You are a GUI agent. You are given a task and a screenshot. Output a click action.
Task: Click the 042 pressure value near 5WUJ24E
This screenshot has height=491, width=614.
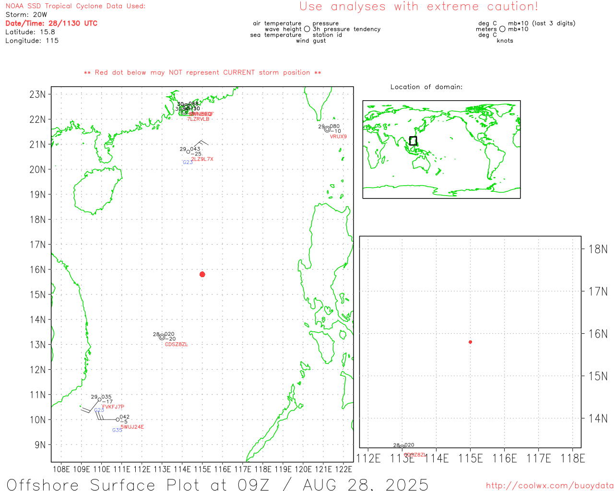[x=125, y=417]
